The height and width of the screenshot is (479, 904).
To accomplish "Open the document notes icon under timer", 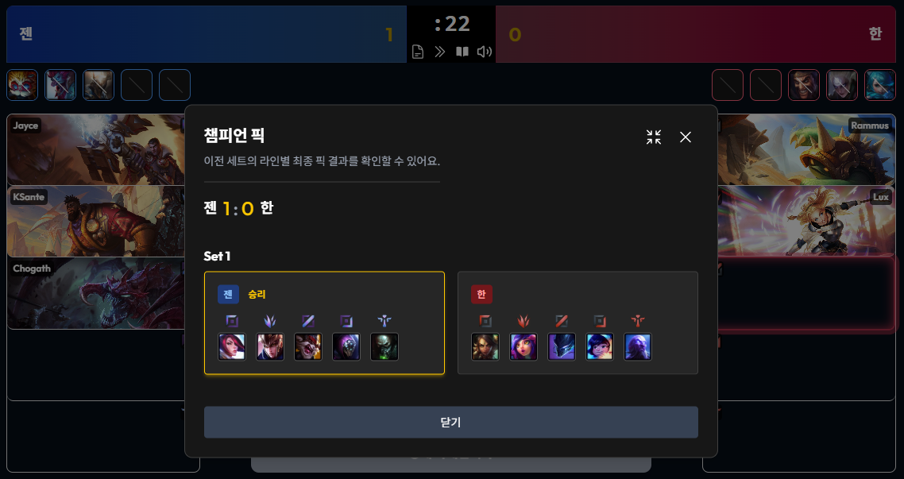I will click(x=418, y=52).
